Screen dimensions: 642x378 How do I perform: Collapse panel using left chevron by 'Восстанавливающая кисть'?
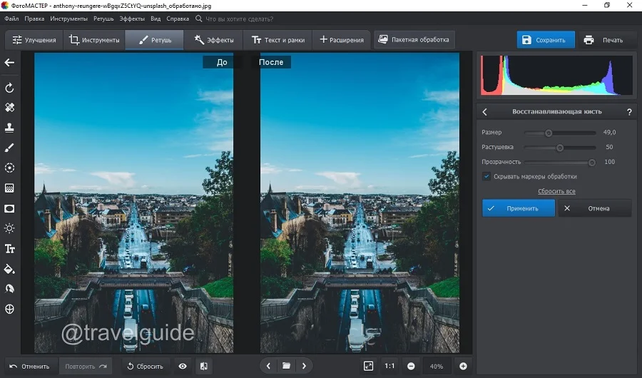point(485,112)
